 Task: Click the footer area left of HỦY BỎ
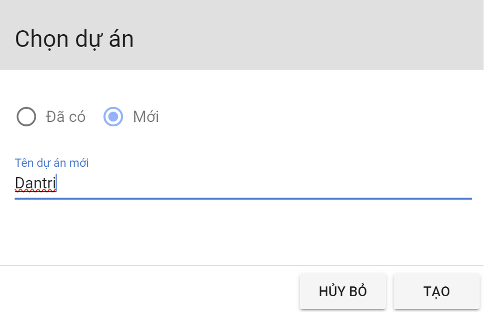149,291
